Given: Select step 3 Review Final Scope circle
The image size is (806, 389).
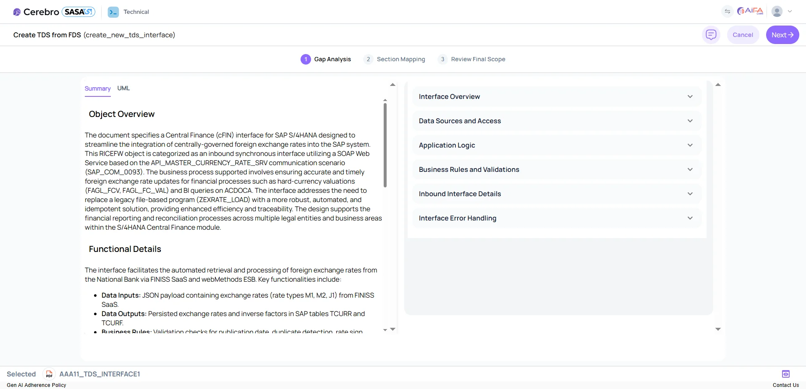Looking at the screenshot, I should click(x=442, y=59).
